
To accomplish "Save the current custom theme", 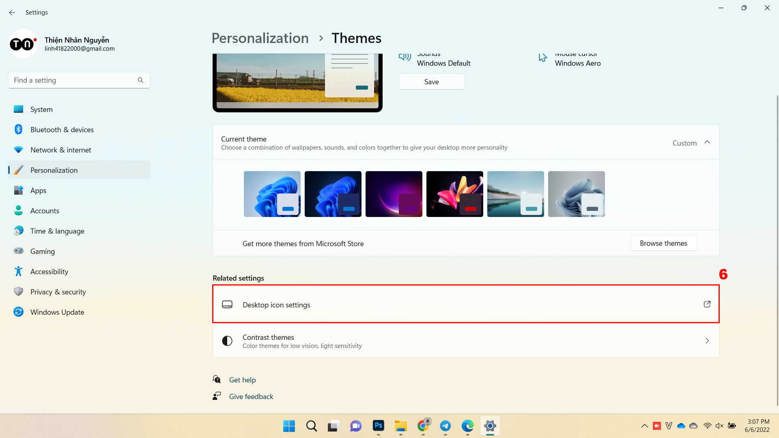I will pos(432,82).
